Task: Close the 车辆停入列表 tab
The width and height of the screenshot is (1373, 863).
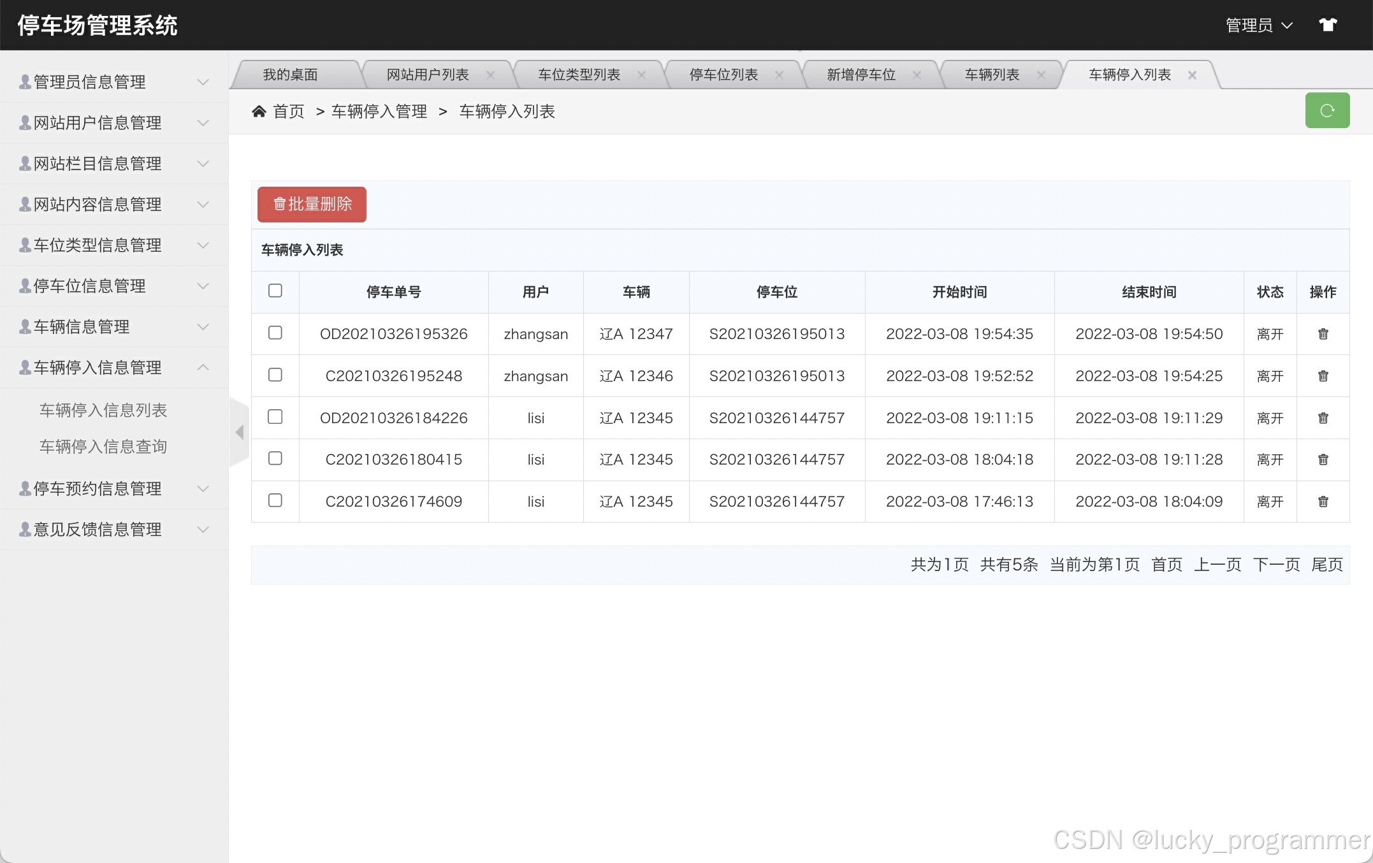Action: [x=1192, y=75]
